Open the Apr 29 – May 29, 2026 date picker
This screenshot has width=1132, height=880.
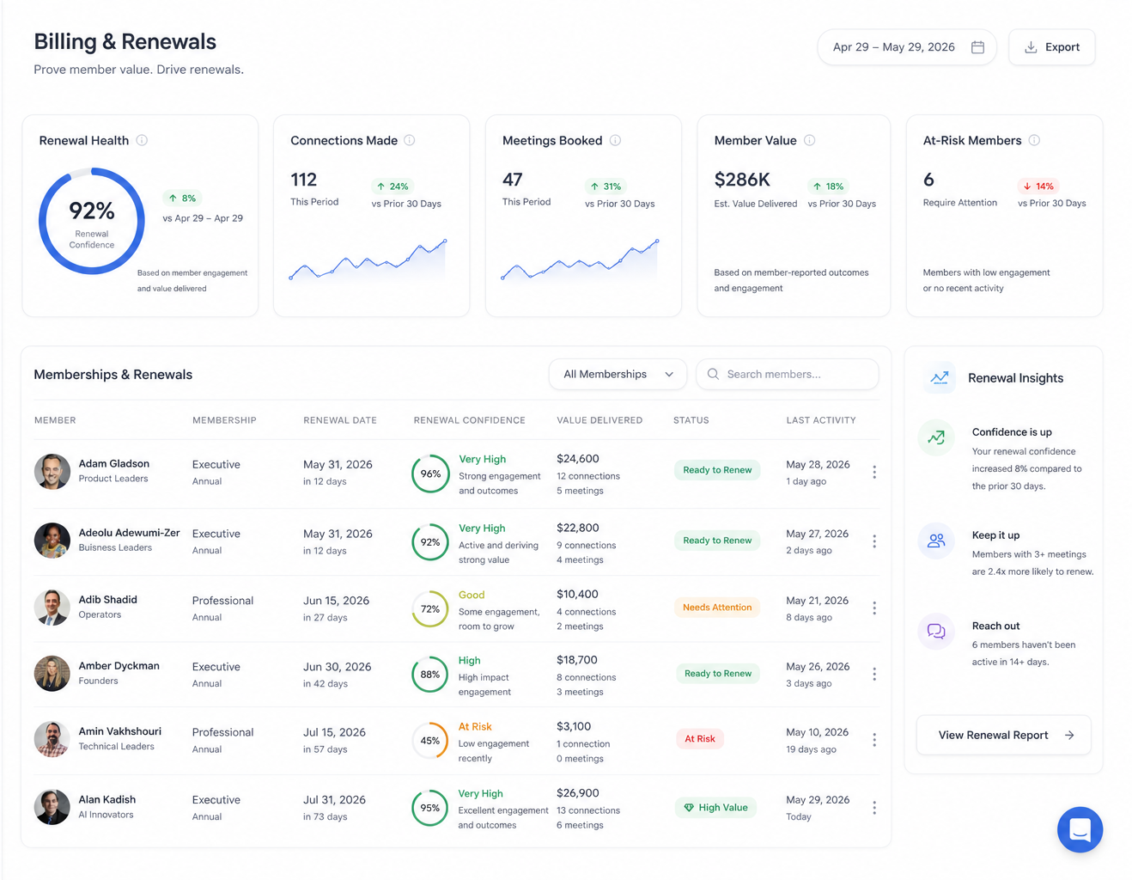click(x=907, y=47)
